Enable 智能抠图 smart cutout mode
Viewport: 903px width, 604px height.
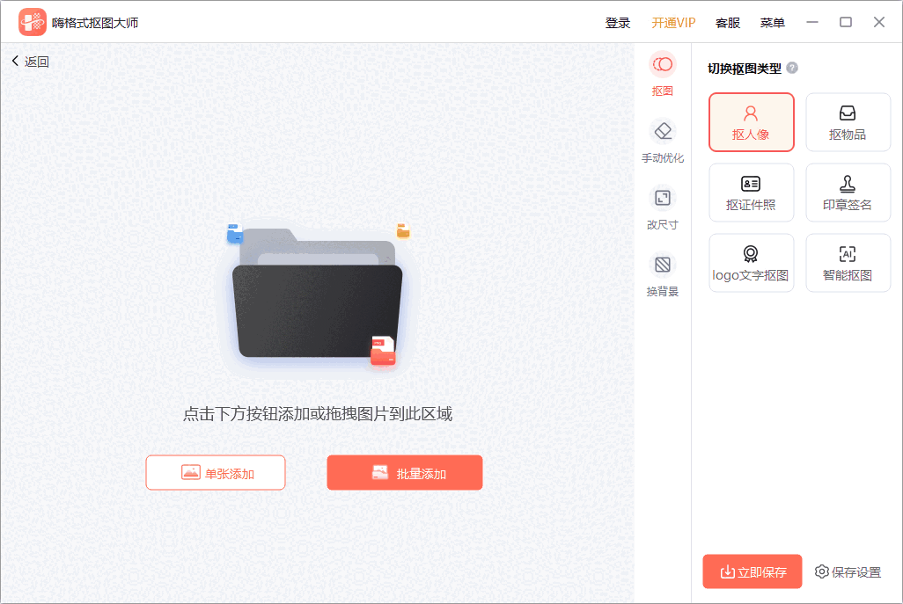click(x=848, y=262)
